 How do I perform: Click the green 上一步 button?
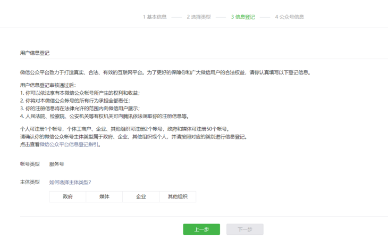click(201, 229)
